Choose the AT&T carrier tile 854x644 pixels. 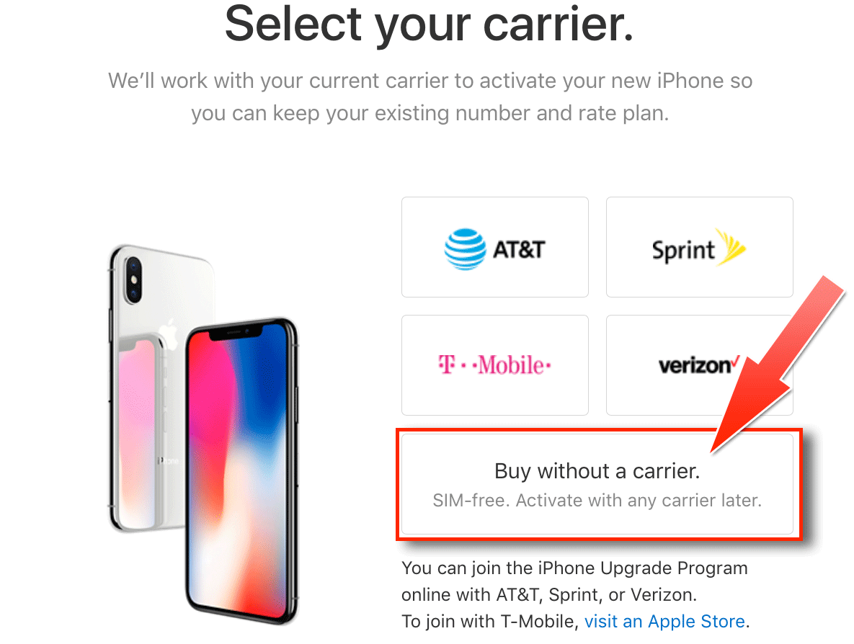pyautogui.click(x=494, y=247)
